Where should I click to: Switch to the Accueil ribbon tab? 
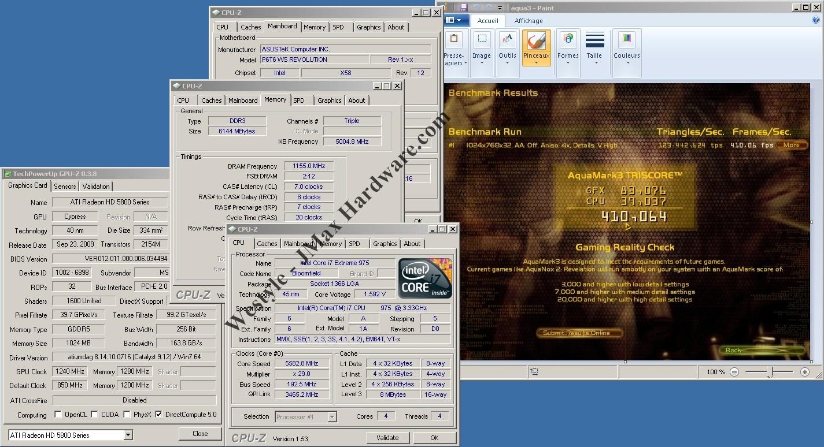coord(487,20)
